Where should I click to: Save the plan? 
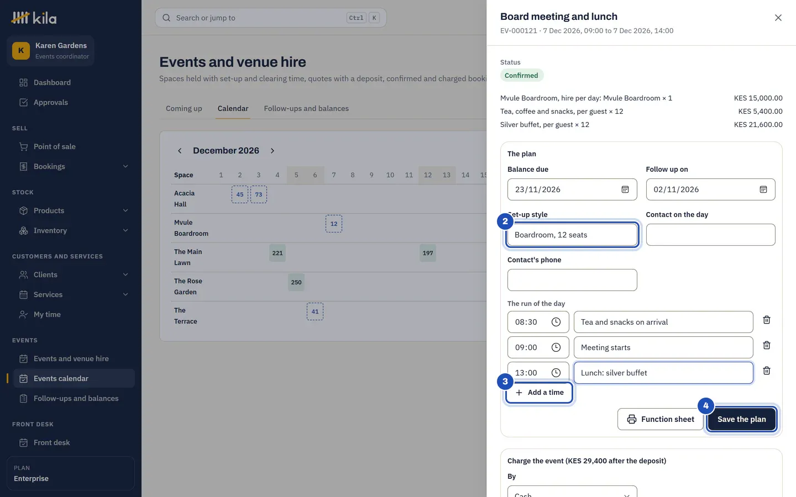pos(742,419)
